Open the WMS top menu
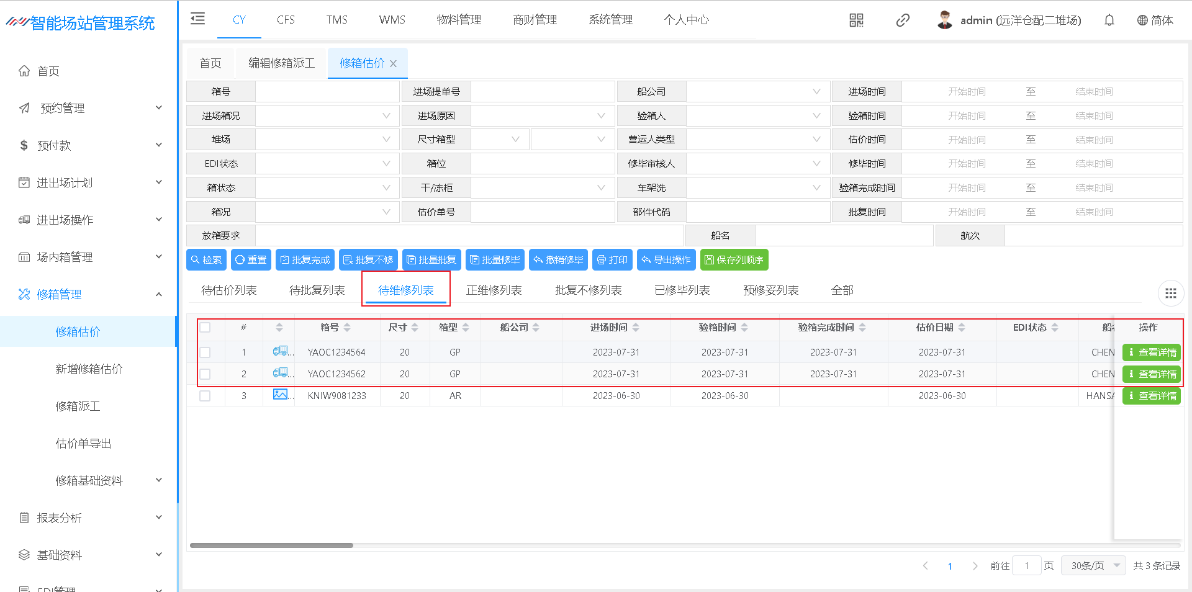The image size is (1192, 592). [x=392, y=20]
